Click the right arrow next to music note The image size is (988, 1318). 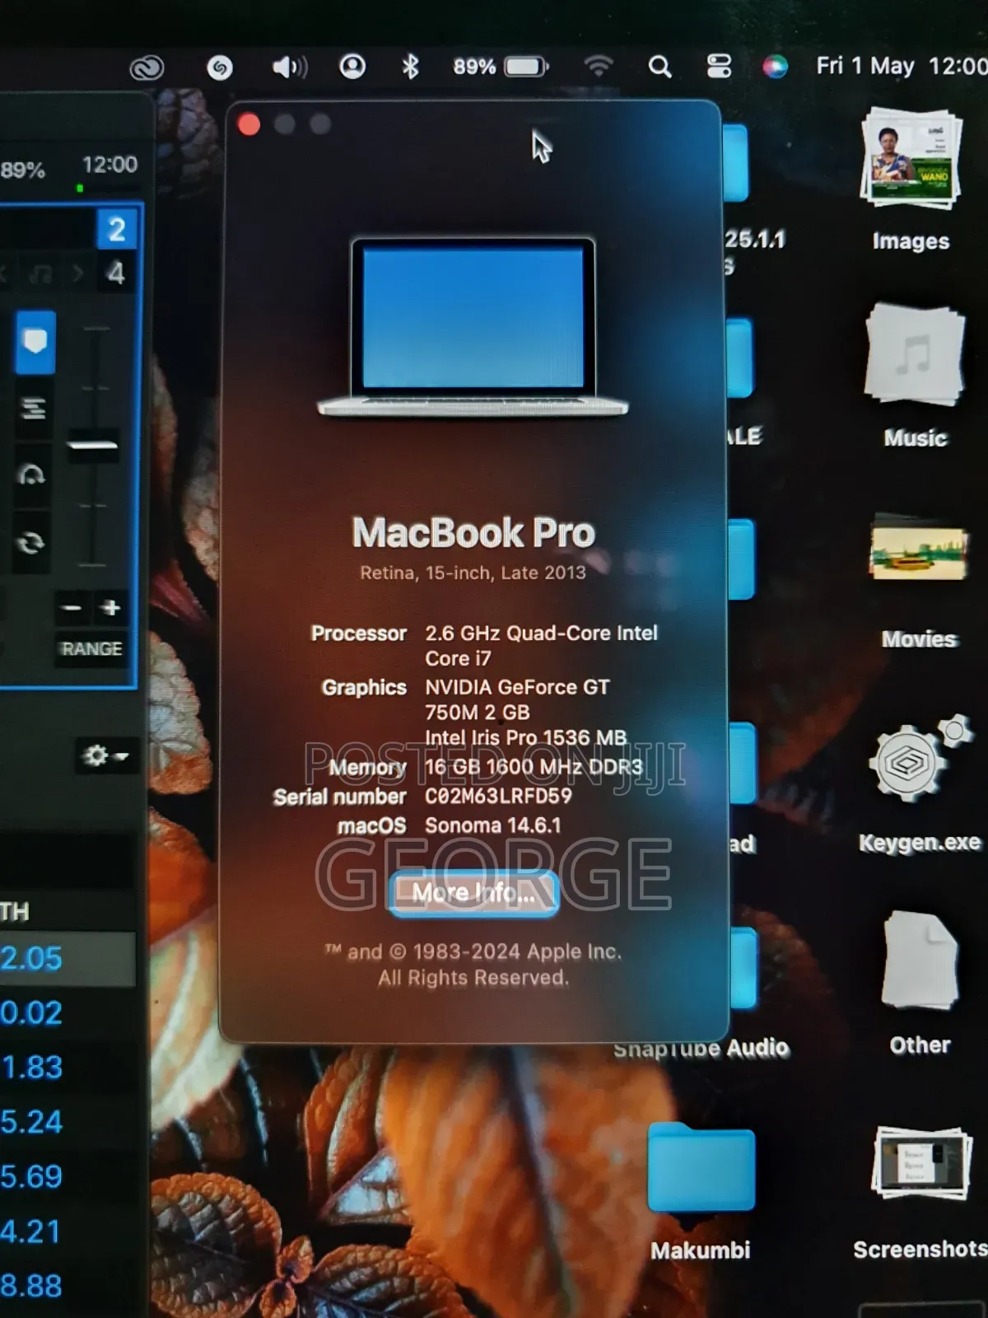(78, 273)
